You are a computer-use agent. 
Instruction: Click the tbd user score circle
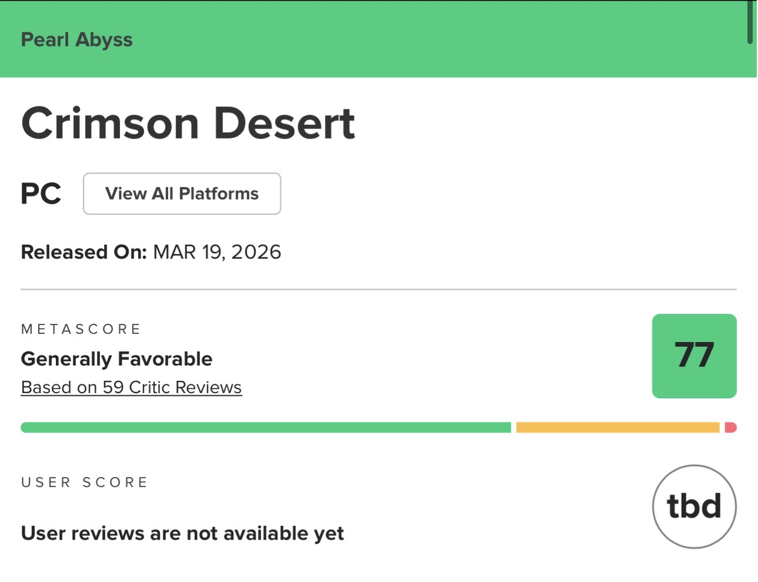pos(694,506)
